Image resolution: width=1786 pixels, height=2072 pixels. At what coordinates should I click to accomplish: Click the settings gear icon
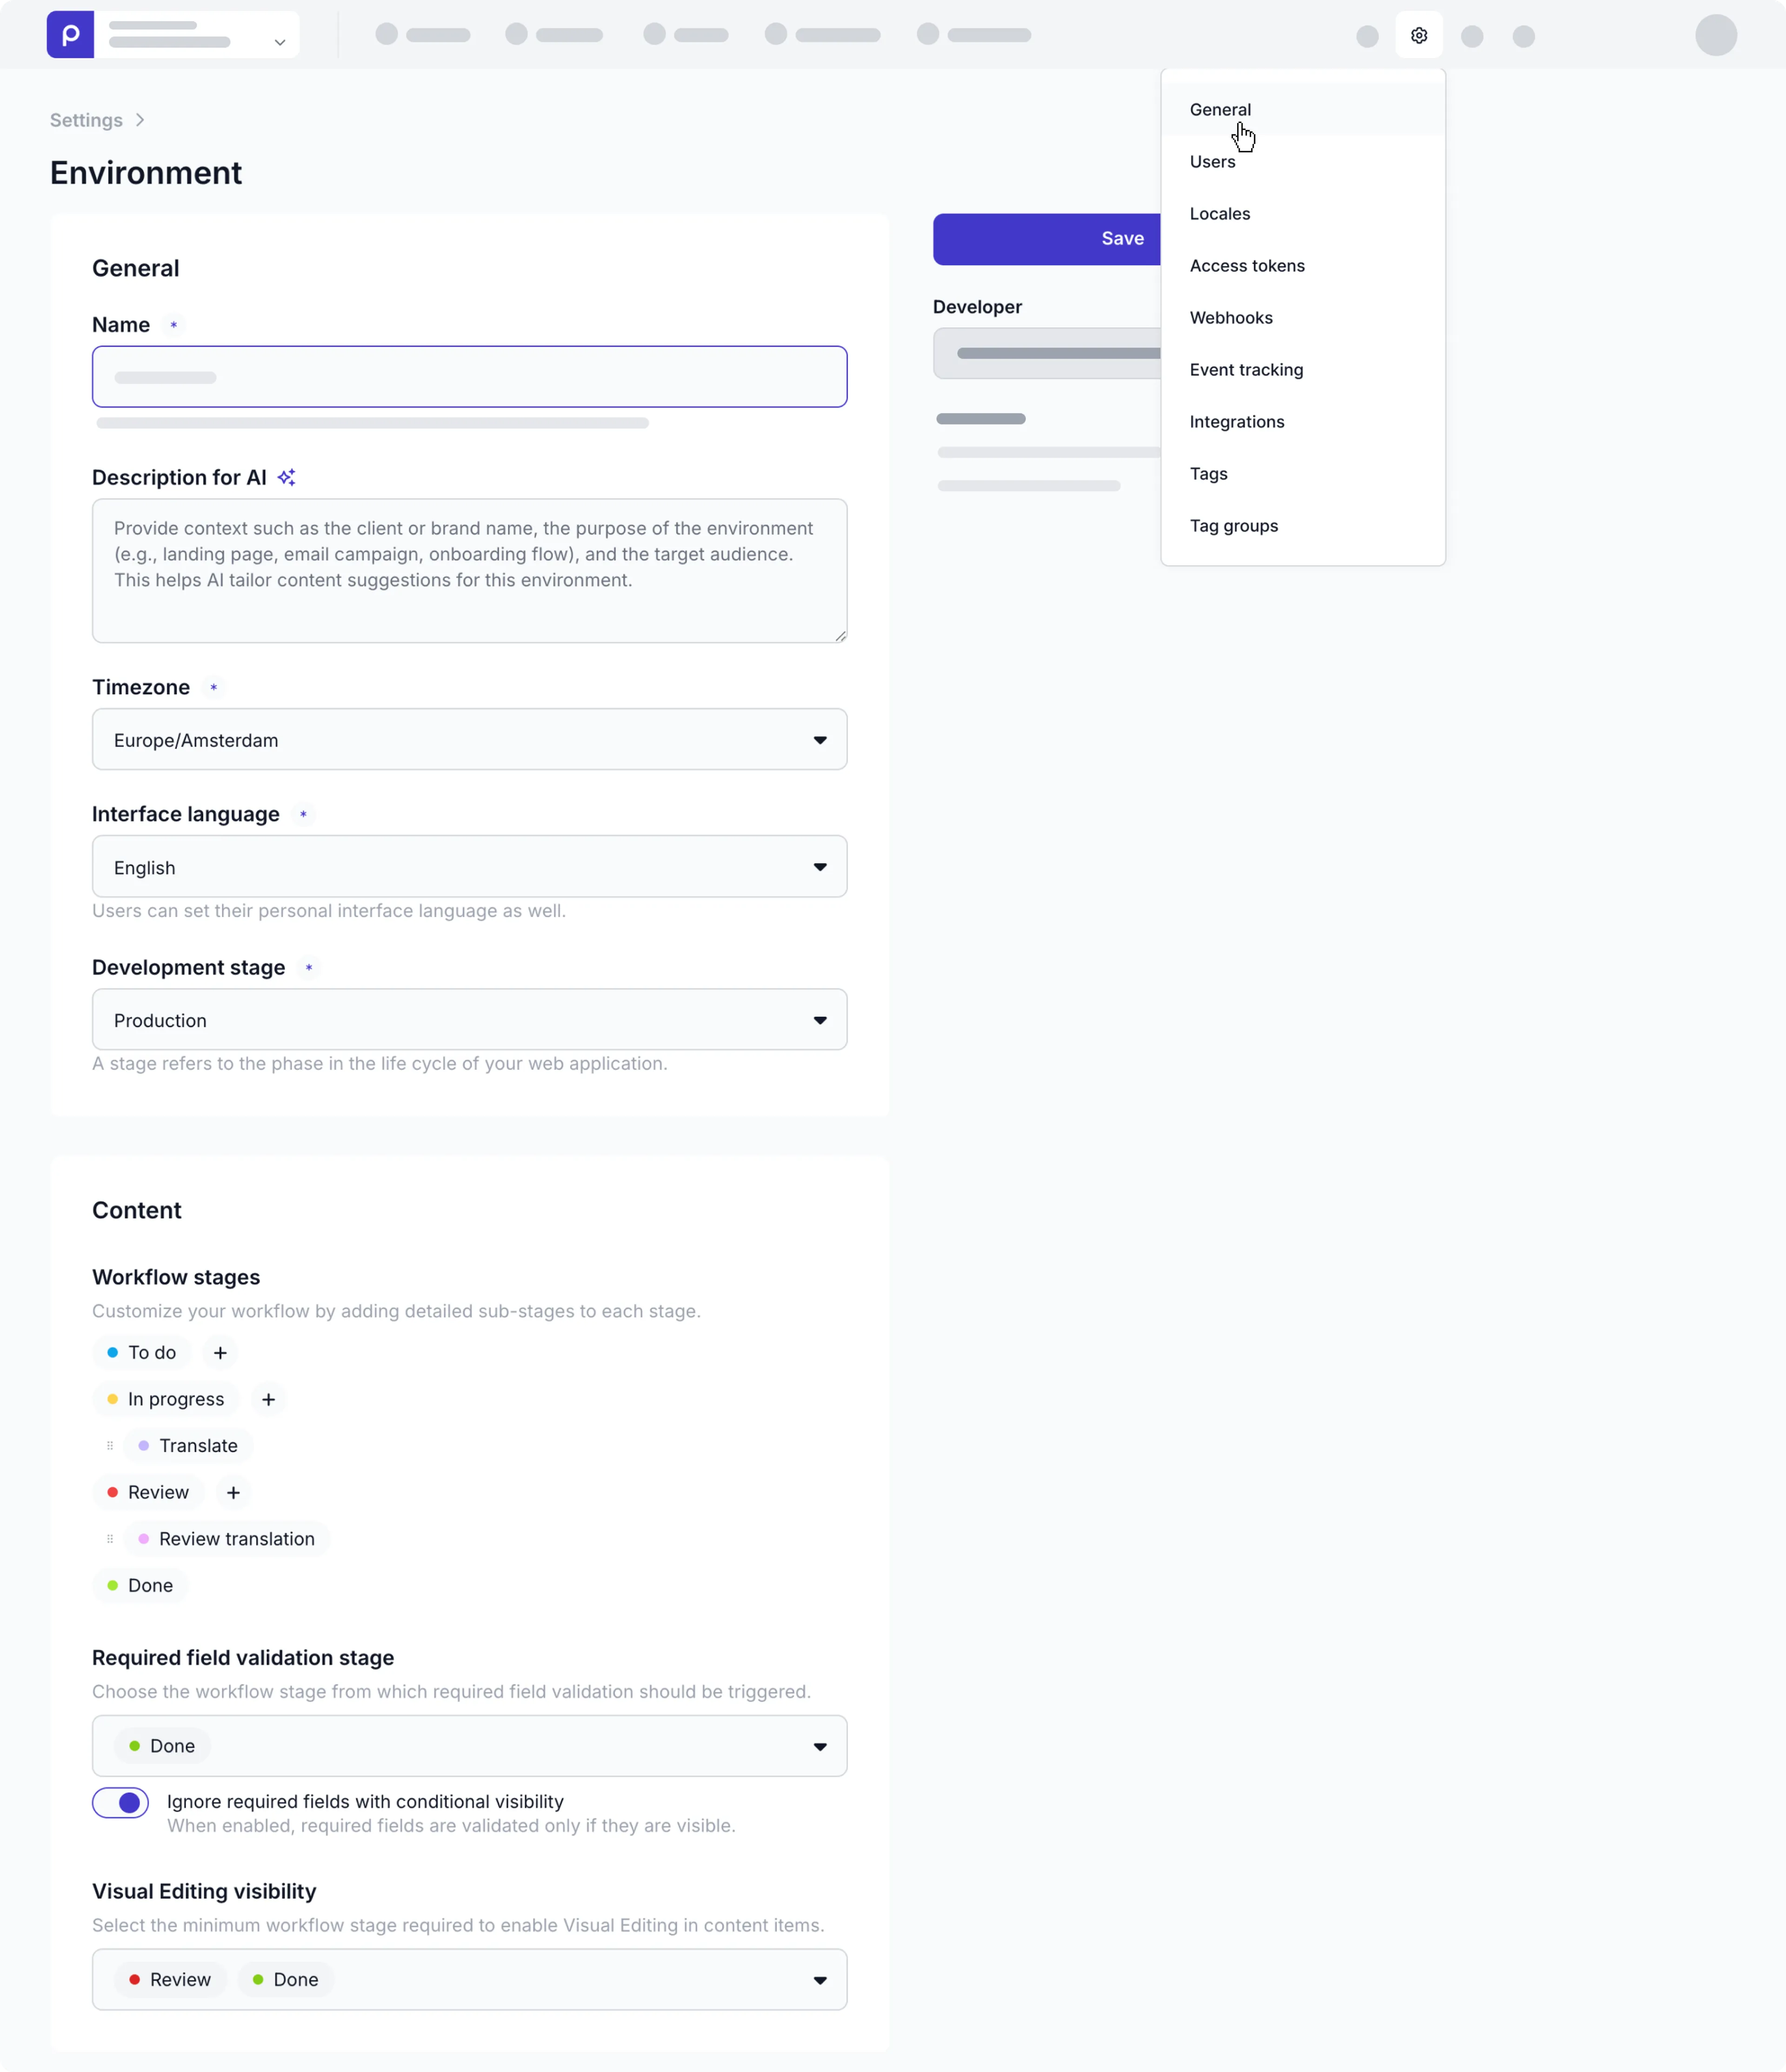point(1418,36)
